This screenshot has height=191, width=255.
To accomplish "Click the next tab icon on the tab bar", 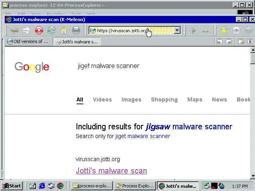I will pos(229,41).
